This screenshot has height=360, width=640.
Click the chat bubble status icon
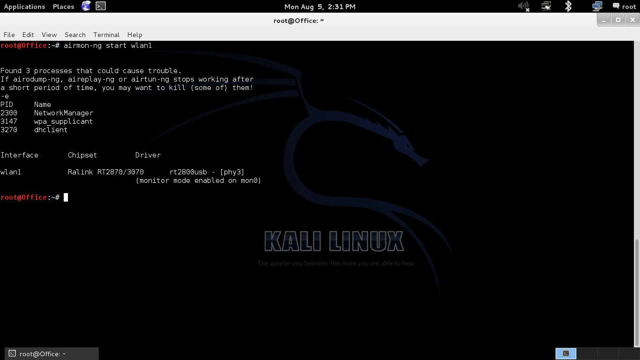(x=616, y=7)
